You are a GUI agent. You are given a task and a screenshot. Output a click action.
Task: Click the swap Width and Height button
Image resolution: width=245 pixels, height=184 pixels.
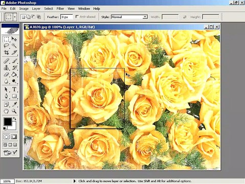(x=185, y=17)
